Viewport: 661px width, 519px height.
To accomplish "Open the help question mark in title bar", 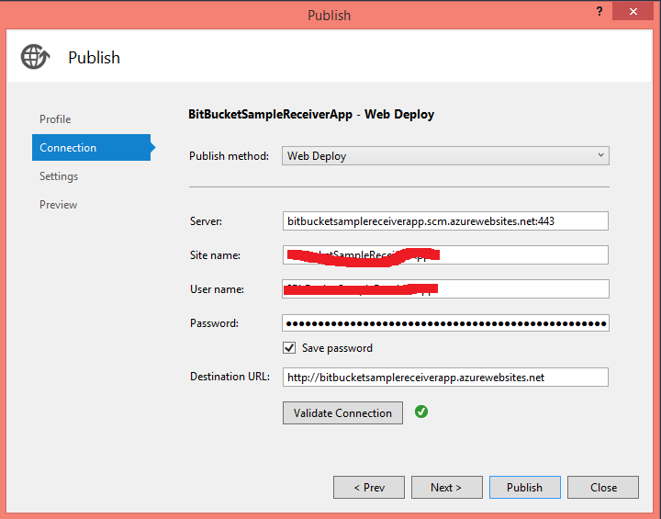I will click(599, 11).
